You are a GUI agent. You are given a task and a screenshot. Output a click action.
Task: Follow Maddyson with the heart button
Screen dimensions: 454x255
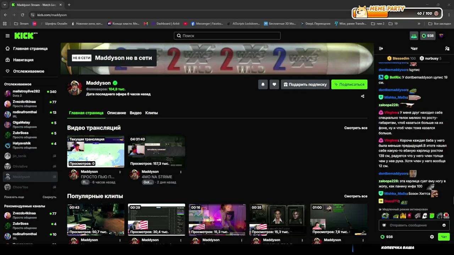(274, 84)
